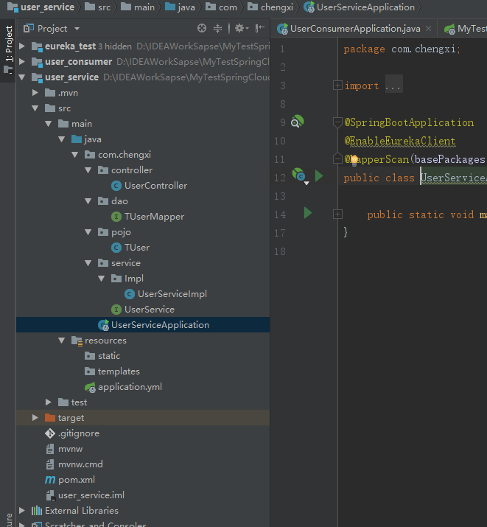Screen dimensions: 487x527
Task: Select the UserService interface in tree
Action: 143,310
